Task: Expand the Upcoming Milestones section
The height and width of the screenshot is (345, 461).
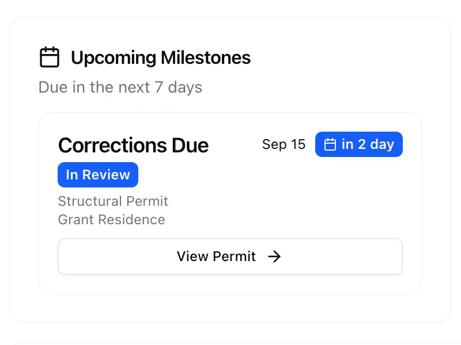Action: 160,57
